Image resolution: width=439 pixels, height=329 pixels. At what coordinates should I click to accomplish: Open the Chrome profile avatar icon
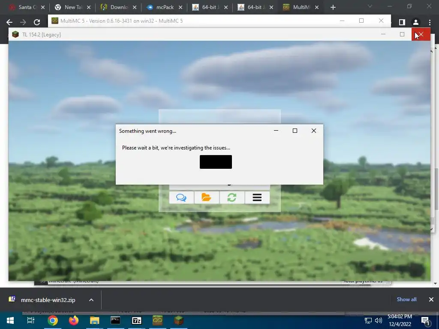(416, 22)
